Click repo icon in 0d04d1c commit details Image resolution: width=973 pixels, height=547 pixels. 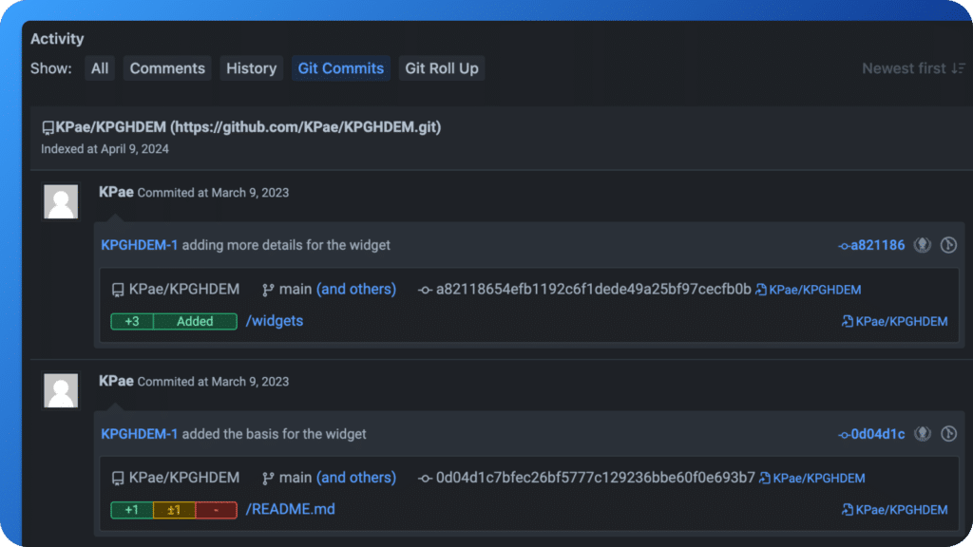[117, 479]
